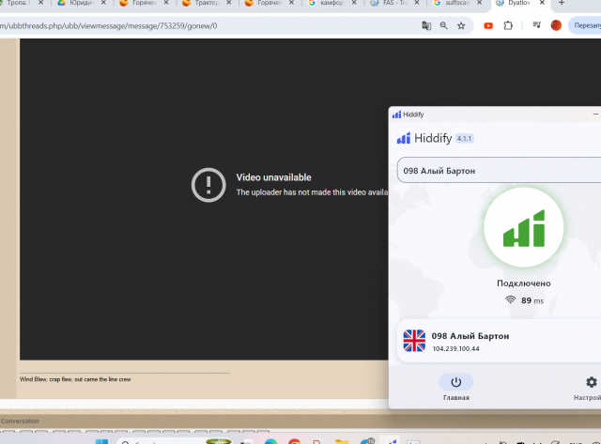The width and height of the screenshot is (601, 444).
Task: Bookmark this page with the star icon
Action: 459,25
